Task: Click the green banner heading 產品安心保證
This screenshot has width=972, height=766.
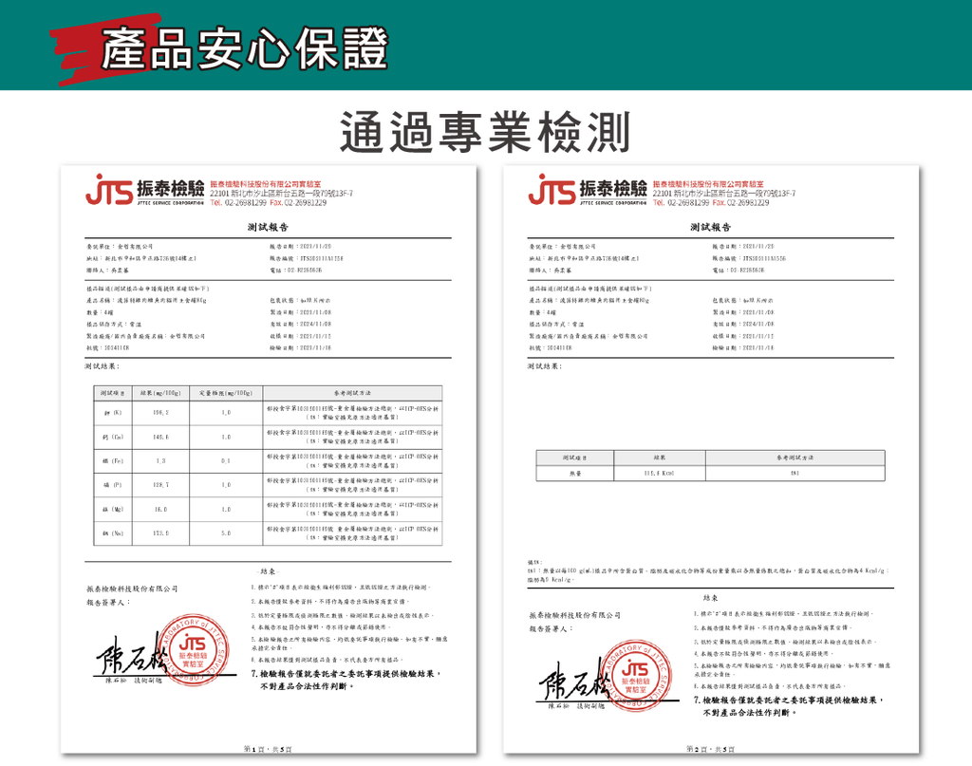Action: click(x=249, y=44)
